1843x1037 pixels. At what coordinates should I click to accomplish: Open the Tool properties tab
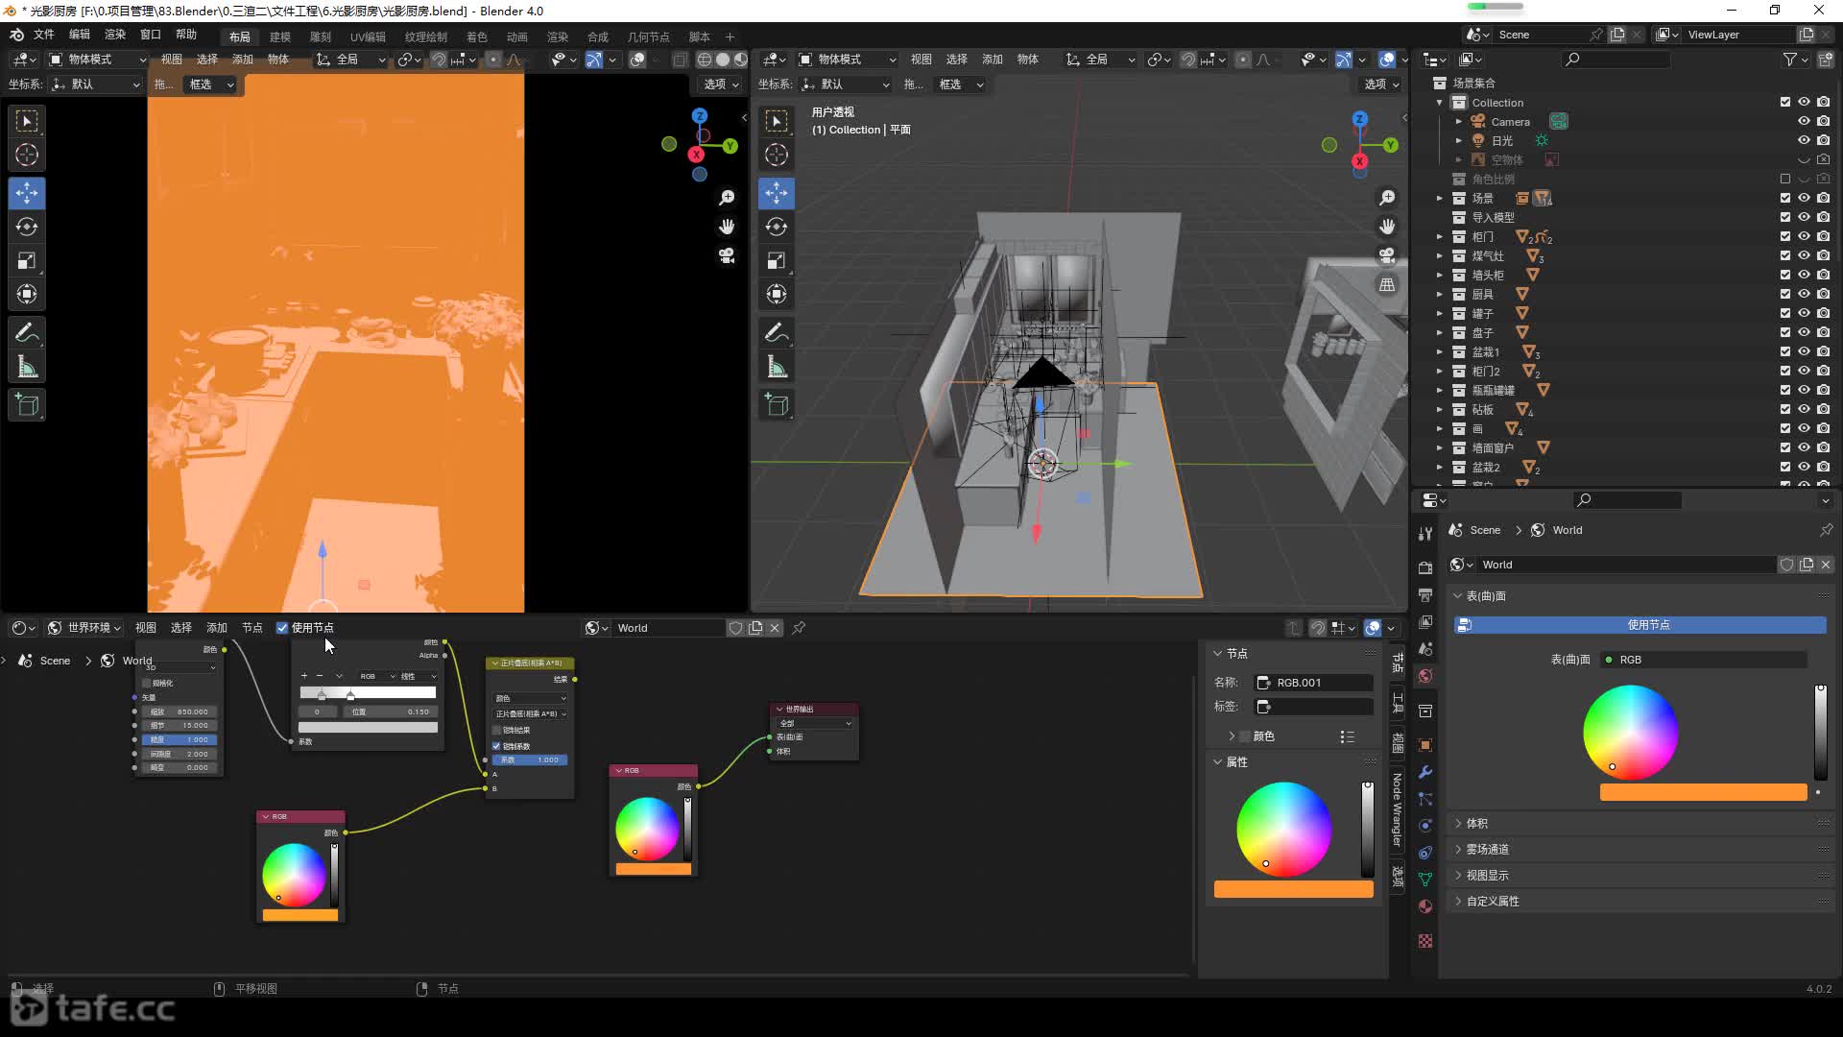click(x=1425, y=534)
